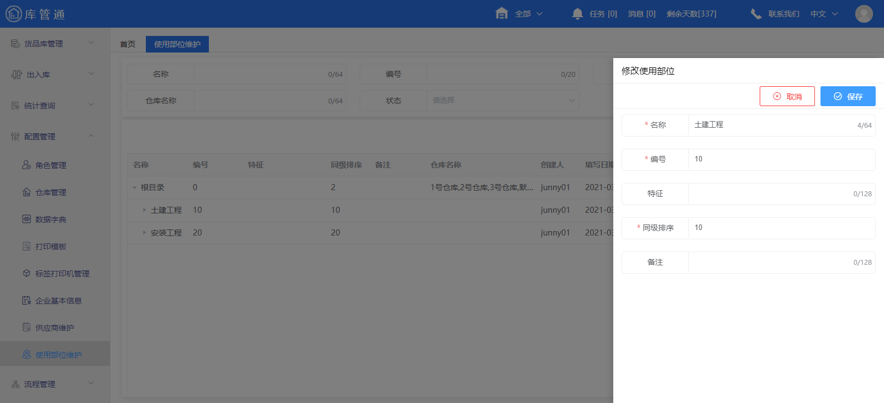This screenshot has width=884, height=403.
Task: Click the 企业基本信息 icon
Action: (x=27, y=300)
